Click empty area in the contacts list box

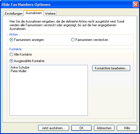49,94
